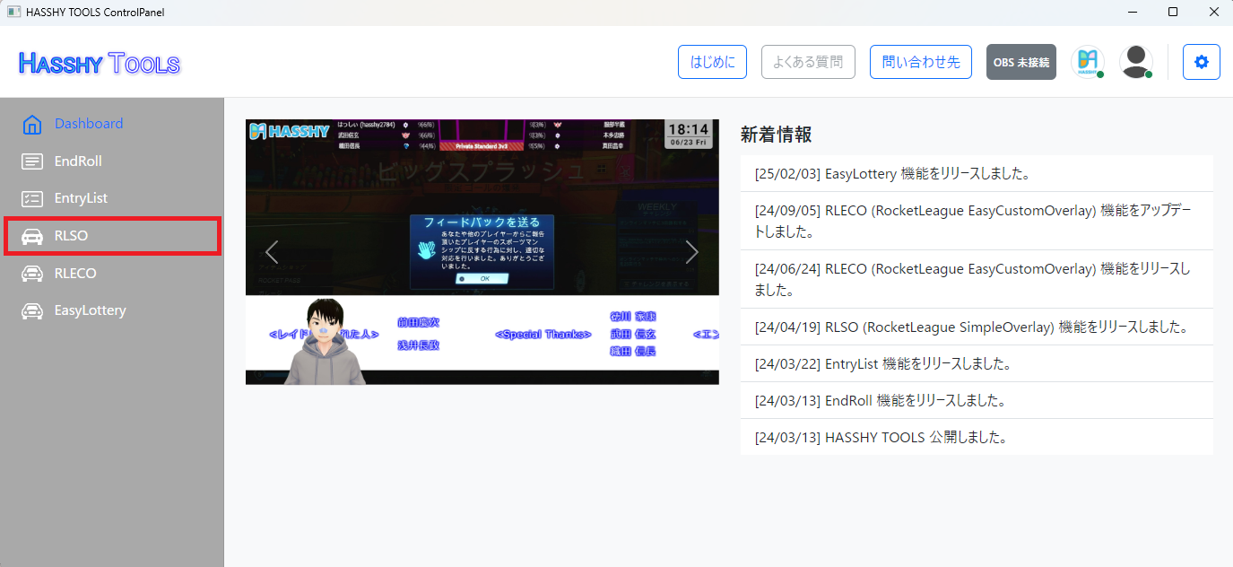Image resolution: width=1233 pixels, height=567 pixels.
Task: Click the RLECO car icon
Action: [x=32, y=274]
